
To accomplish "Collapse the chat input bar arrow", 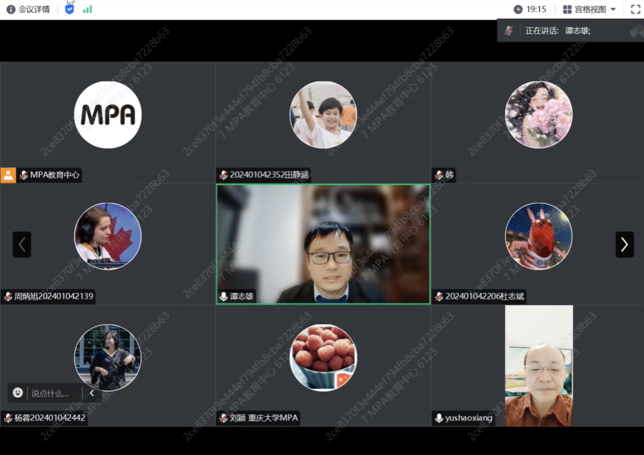I will 92,393.
